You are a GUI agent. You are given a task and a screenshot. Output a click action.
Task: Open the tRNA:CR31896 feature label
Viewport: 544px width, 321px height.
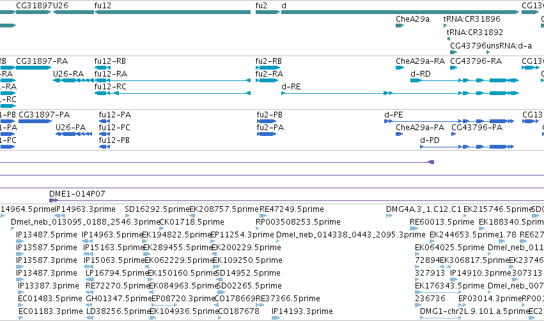click(x=472, y=19)
